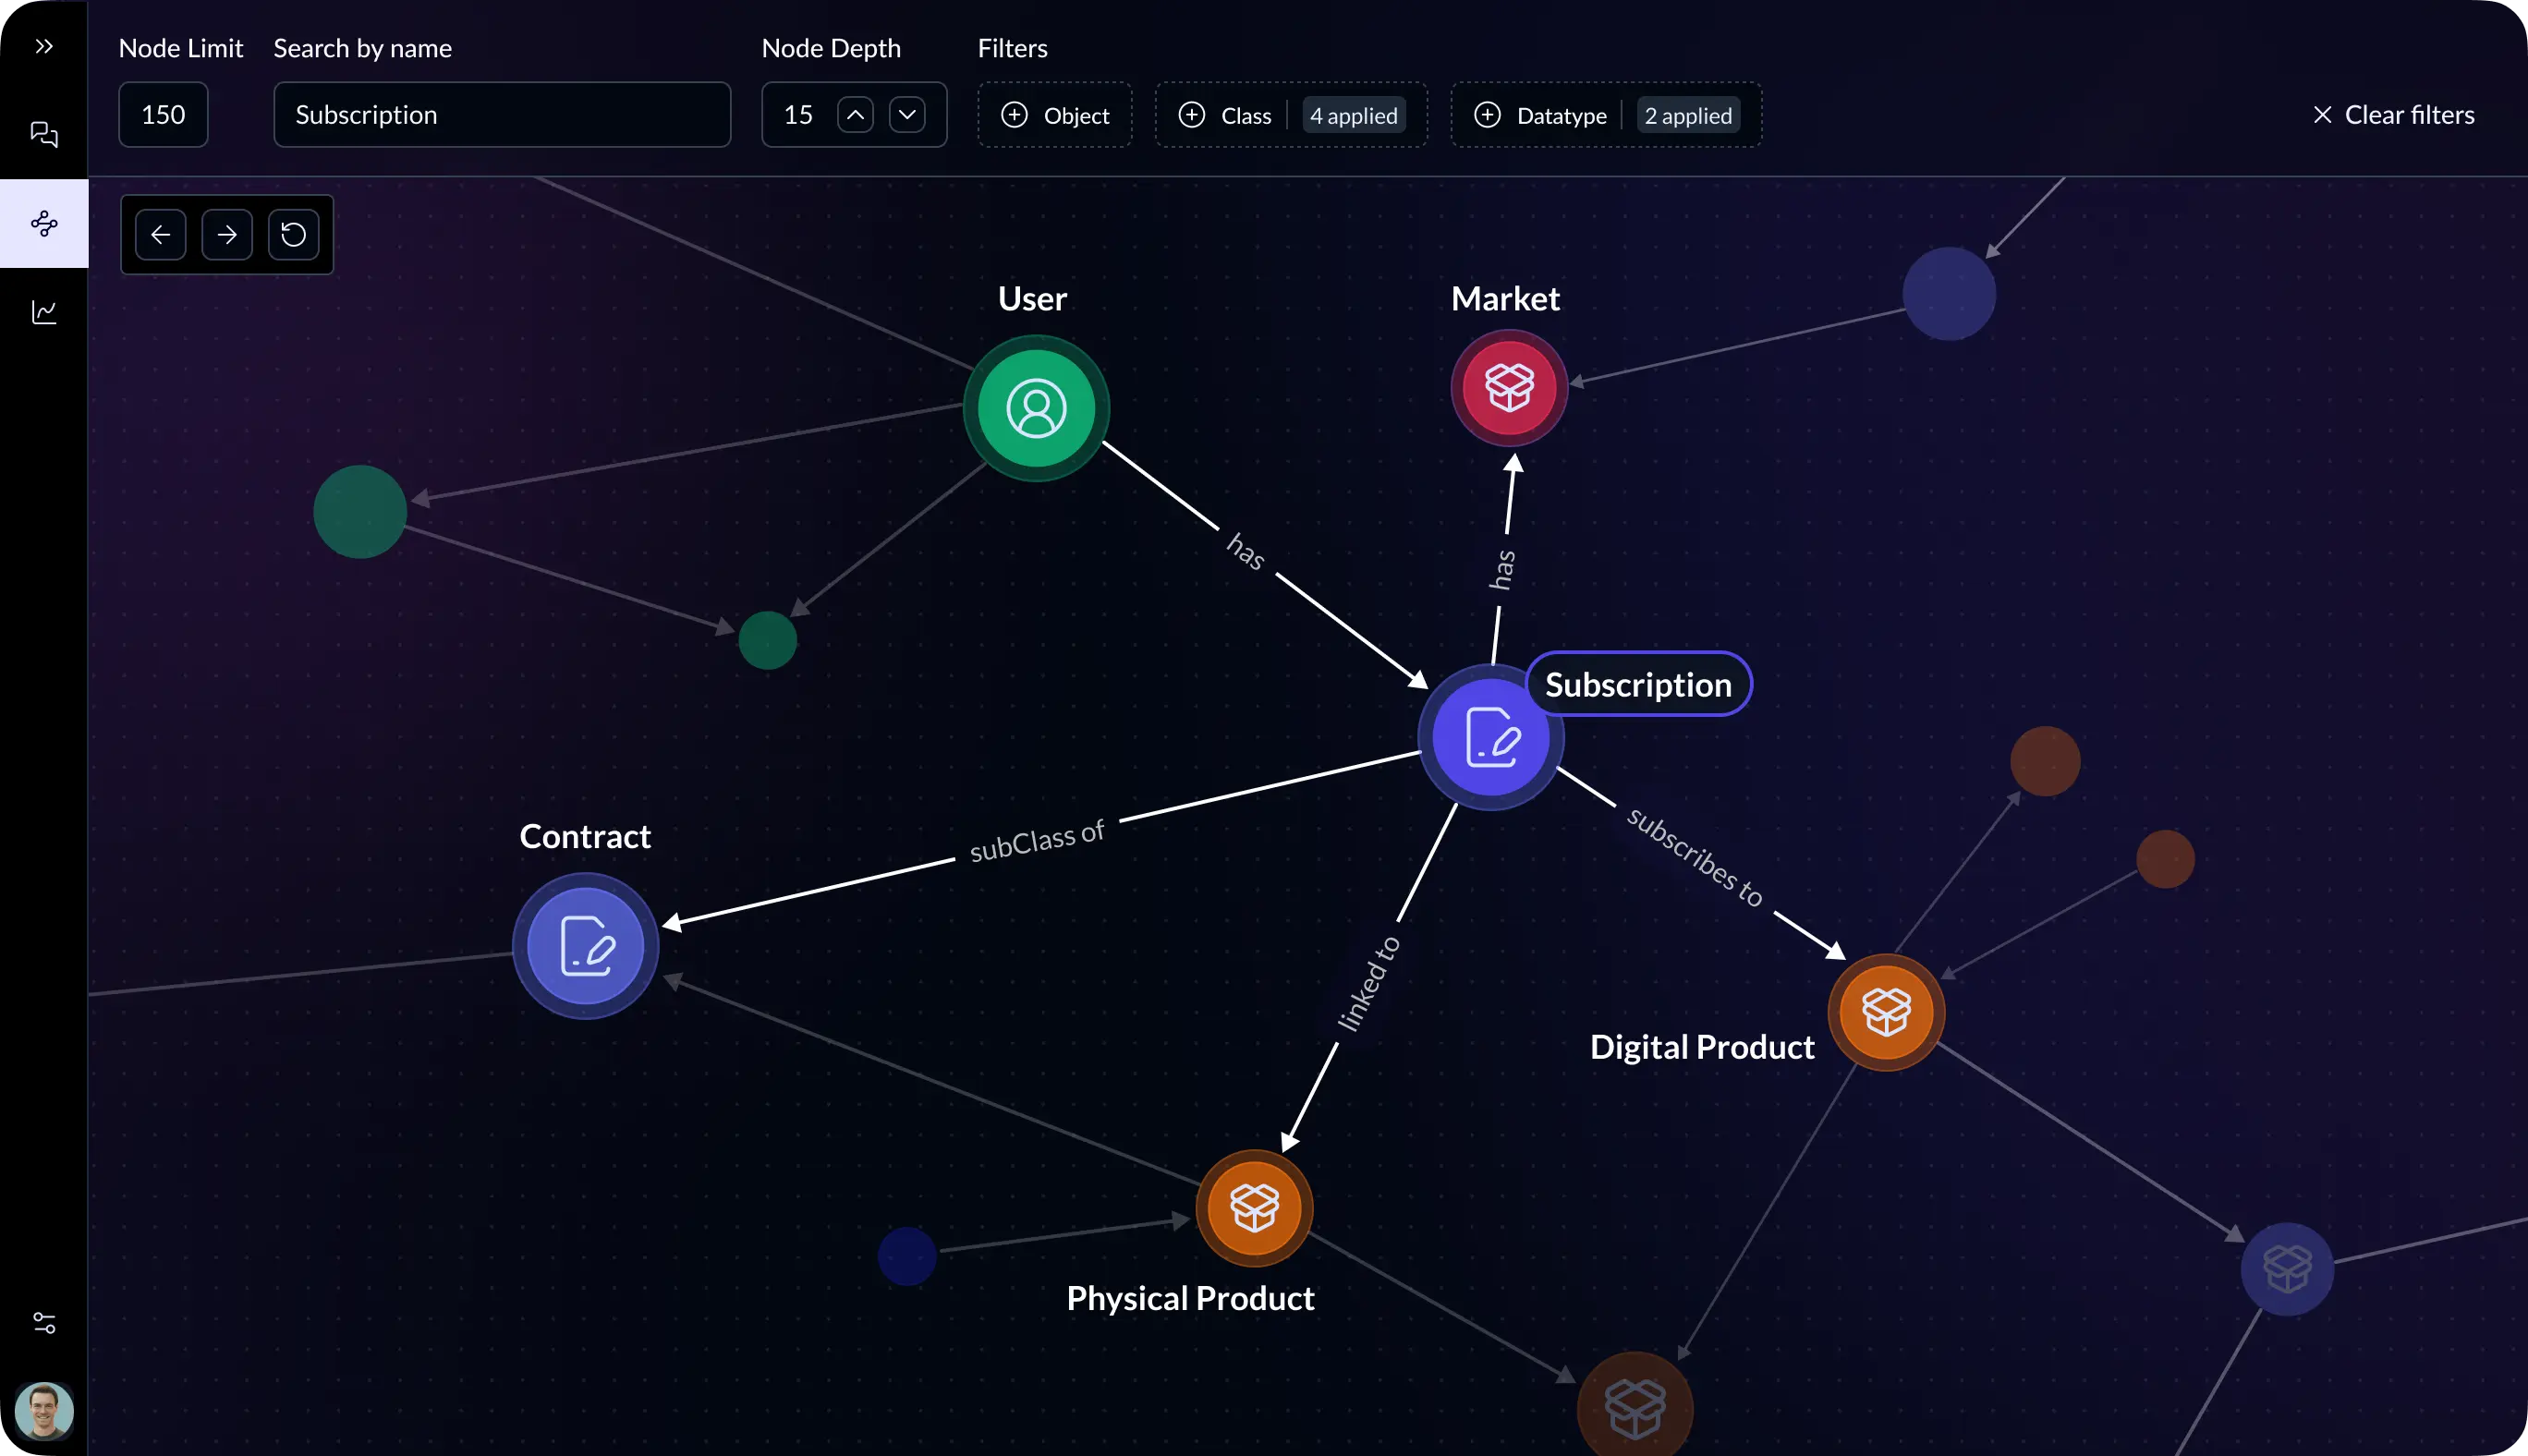Open the settings sliders icon in sidebar
The height and width of the screenshot is (1456, 2528).
(x=44, y=1323)
